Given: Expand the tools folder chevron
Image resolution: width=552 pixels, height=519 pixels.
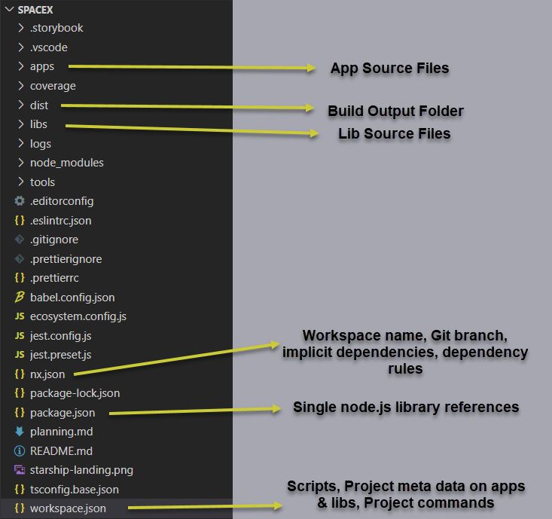Looking at the screenshot, I should coord(21,182).
